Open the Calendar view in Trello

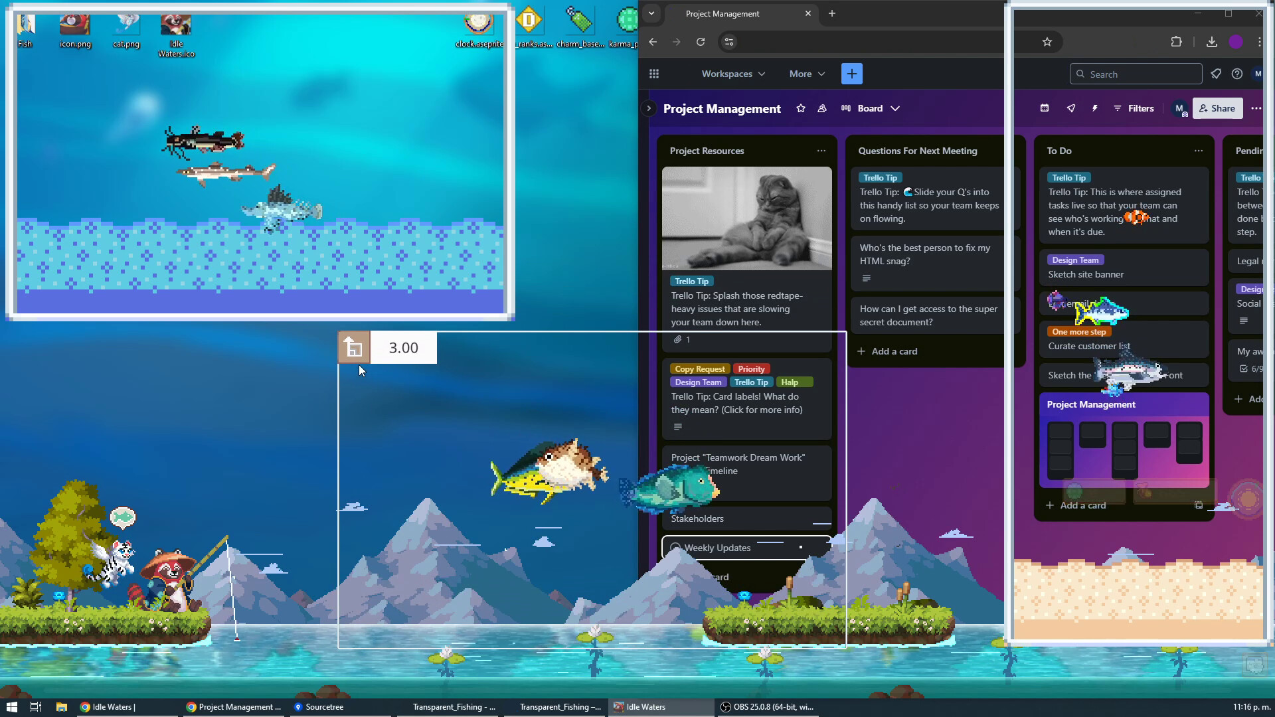[1044, 108]
